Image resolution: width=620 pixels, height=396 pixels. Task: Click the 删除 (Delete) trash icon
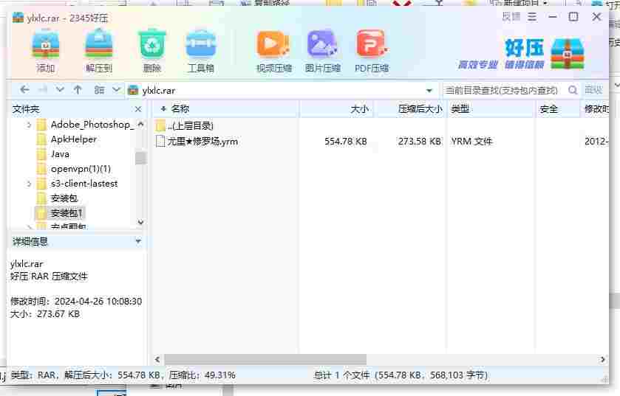pyautogui.click(x=151, y=52)
